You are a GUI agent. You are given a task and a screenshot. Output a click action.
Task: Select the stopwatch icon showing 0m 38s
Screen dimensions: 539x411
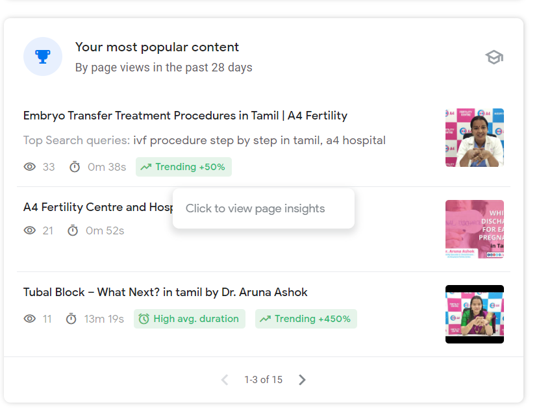(x=75, y=167)
